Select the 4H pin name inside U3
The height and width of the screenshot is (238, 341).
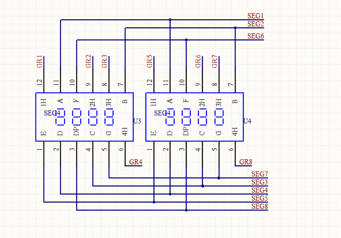(125, 132)
